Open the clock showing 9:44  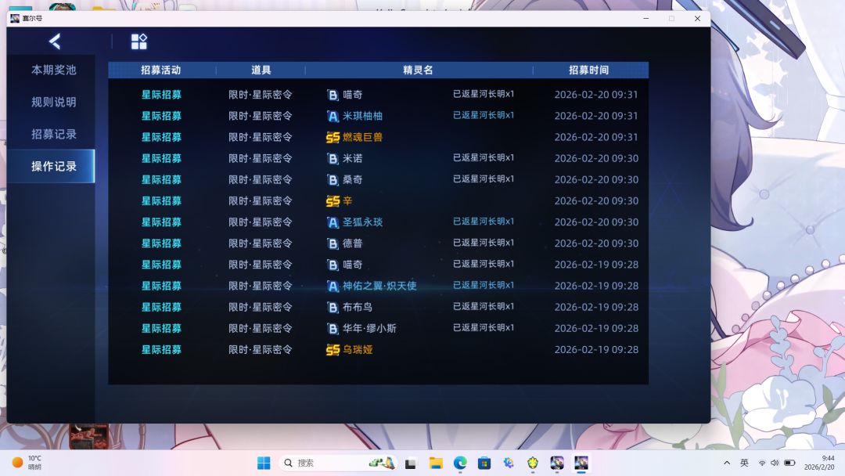pyautogui.click(x=820, y=463)
